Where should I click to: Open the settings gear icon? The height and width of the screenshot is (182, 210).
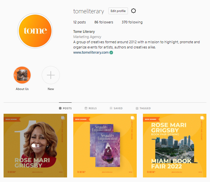coord(133,11)
